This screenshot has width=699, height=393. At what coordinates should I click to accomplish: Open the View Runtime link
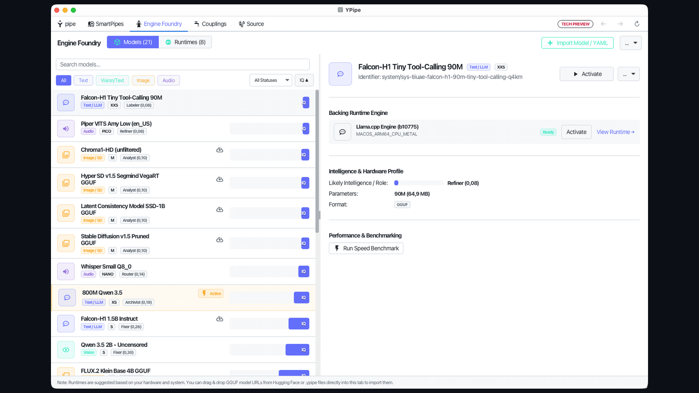coord(615,132)
